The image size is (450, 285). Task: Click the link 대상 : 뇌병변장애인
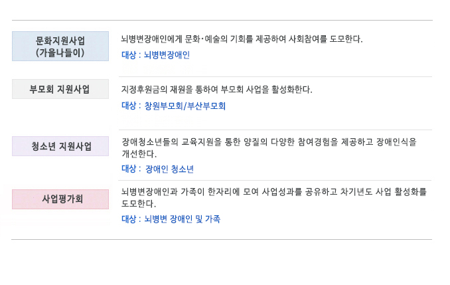[x=155, y=55]
